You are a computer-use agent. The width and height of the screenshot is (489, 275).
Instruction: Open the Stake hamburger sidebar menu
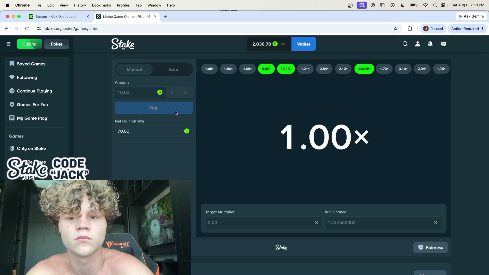[x=8, y=44]
